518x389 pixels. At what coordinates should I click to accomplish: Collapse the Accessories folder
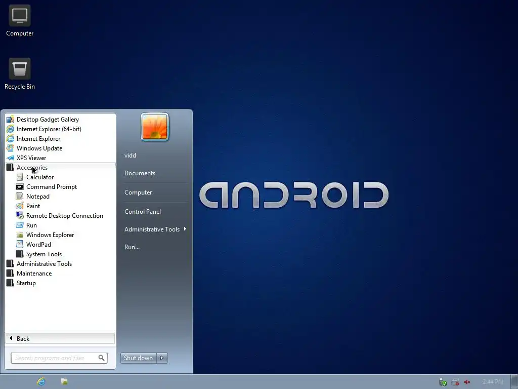pyautogui.click(x=61, y=167)
